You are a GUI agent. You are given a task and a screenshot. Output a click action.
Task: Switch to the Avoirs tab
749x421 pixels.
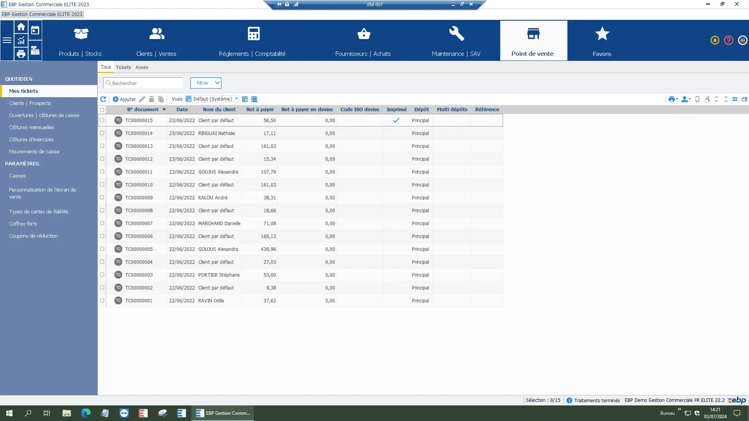pyautogui.click(x=142, y=67)
